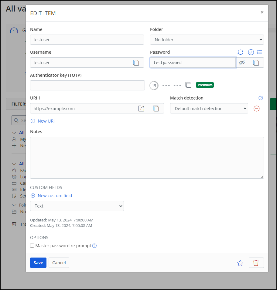
Task: Focus the Authenticator key (TOTP) field
Action: [87, 86]
